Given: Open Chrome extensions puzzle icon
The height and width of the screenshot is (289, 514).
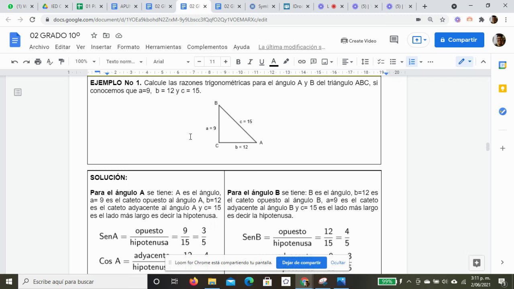Looking at the screenshot, I should coord(481,19).
